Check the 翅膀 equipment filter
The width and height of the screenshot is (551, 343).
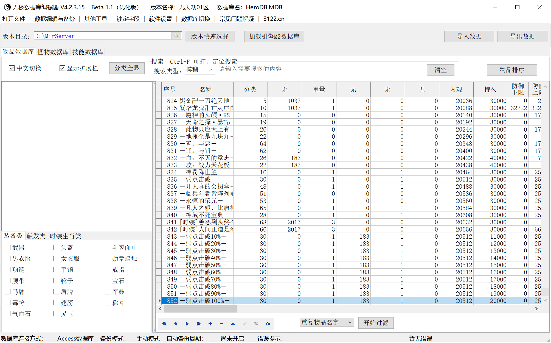(x=56, y=303)
